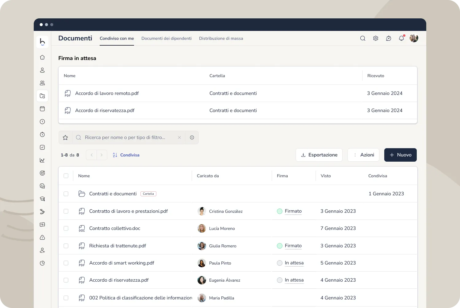Open the people group sidebar icon
The height and width of the screenshot is (308, 460).
[x=42, y=83]
